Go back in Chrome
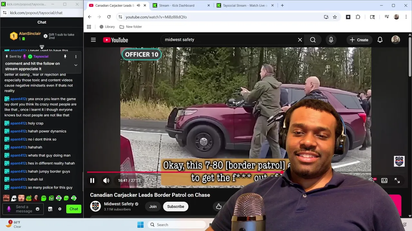 coord(89,17)
